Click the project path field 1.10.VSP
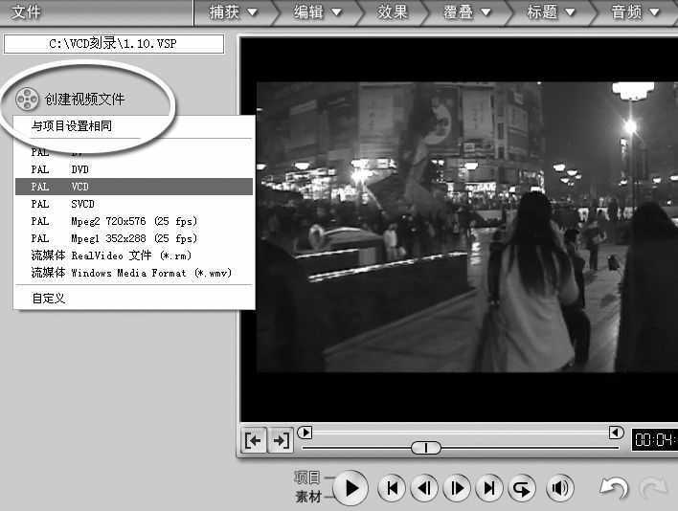The height and width of the screenshot is (511, 678). point(114,44)
